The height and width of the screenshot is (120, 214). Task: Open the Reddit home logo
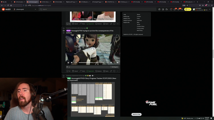click(x=6, y=9)
